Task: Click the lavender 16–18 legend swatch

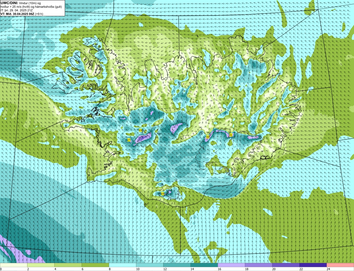Action: pos(231,265)
